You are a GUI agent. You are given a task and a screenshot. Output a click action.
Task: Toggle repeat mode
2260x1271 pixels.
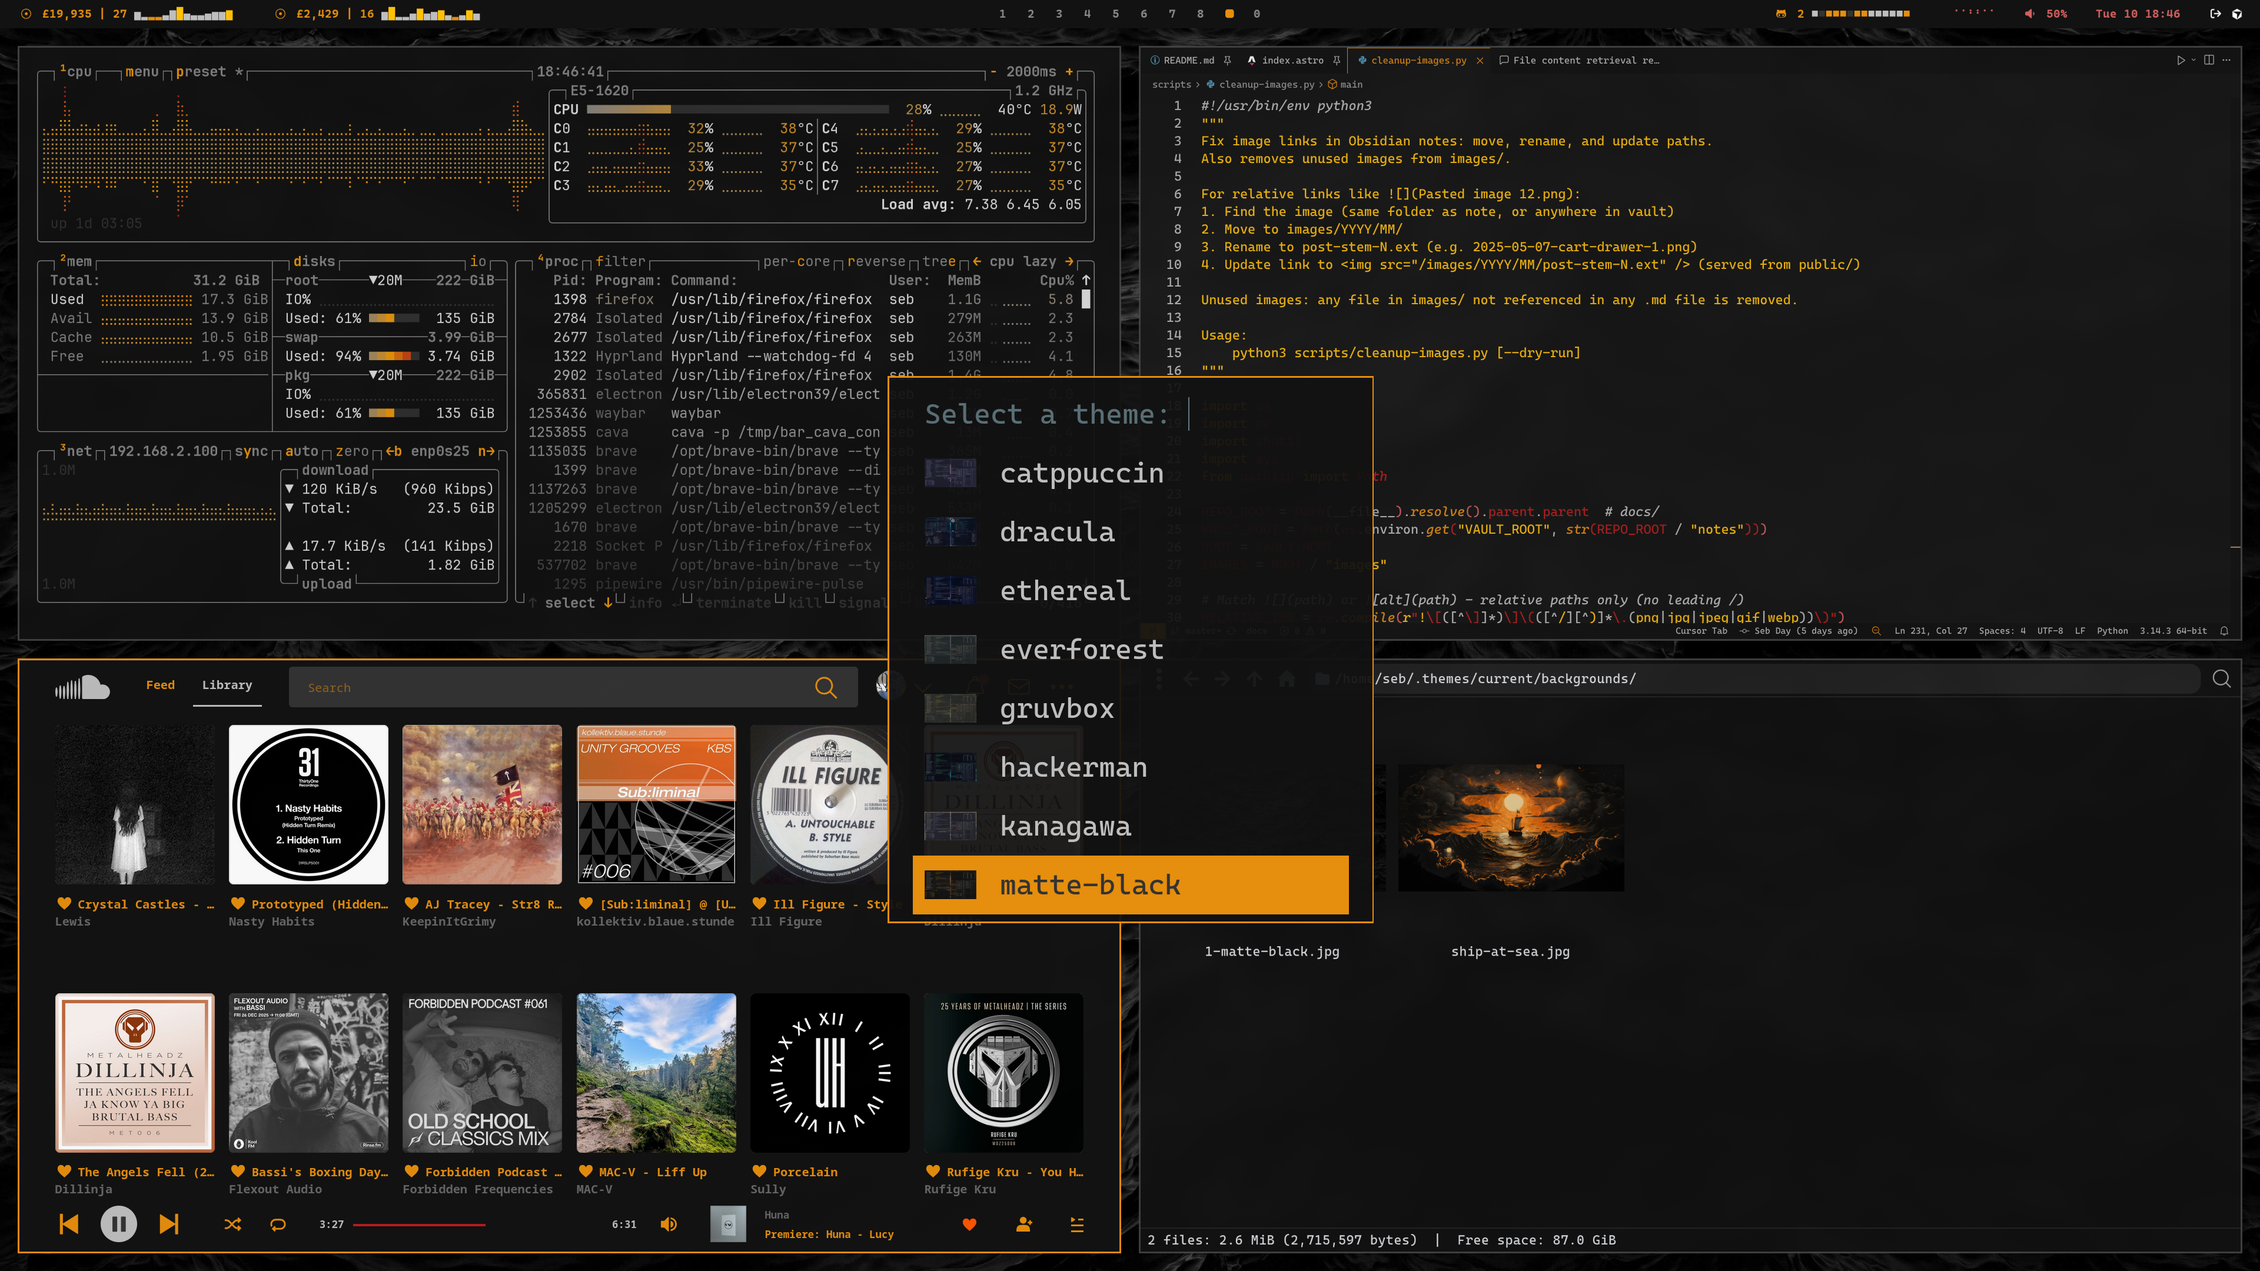tap(278, 1225)
